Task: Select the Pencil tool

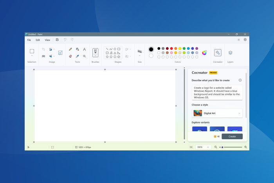Action: (70, 49)
